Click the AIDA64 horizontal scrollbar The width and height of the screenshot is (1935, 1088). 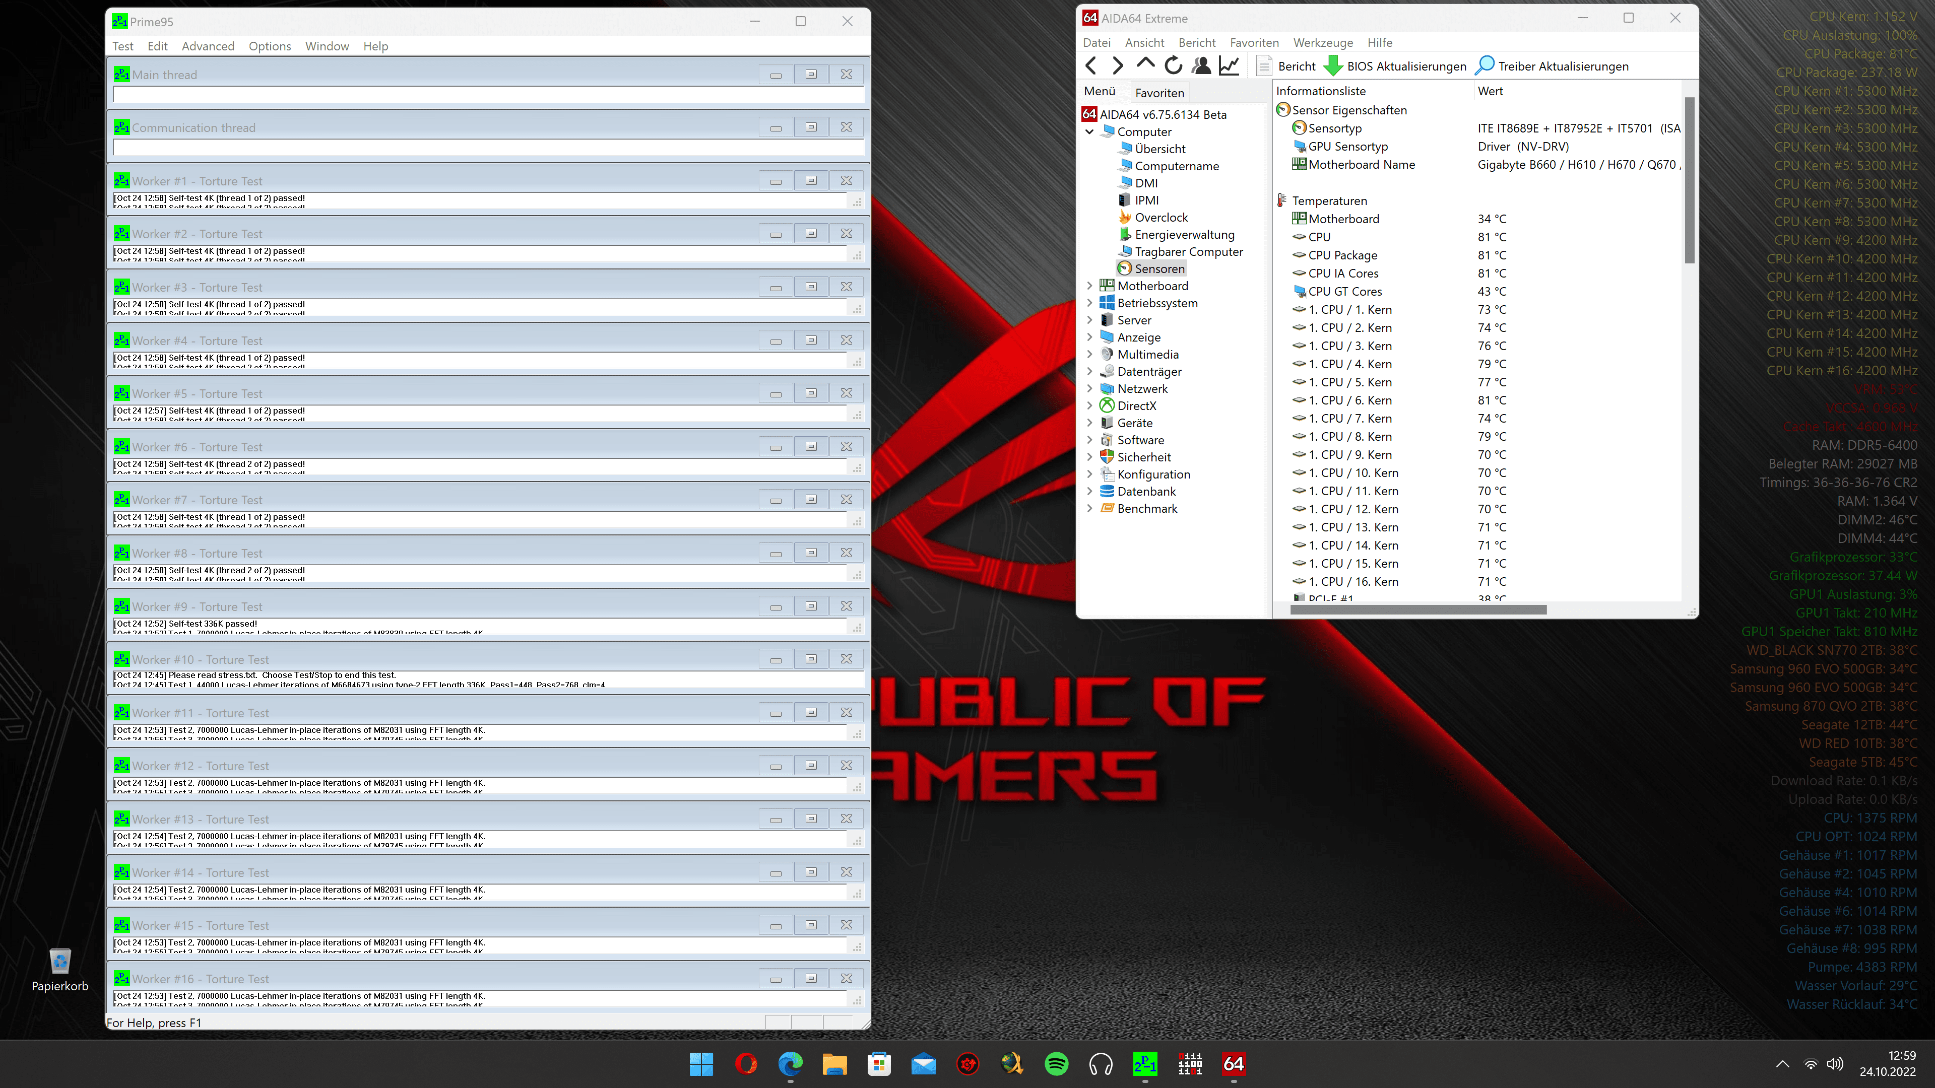(x=1418, y=609)
